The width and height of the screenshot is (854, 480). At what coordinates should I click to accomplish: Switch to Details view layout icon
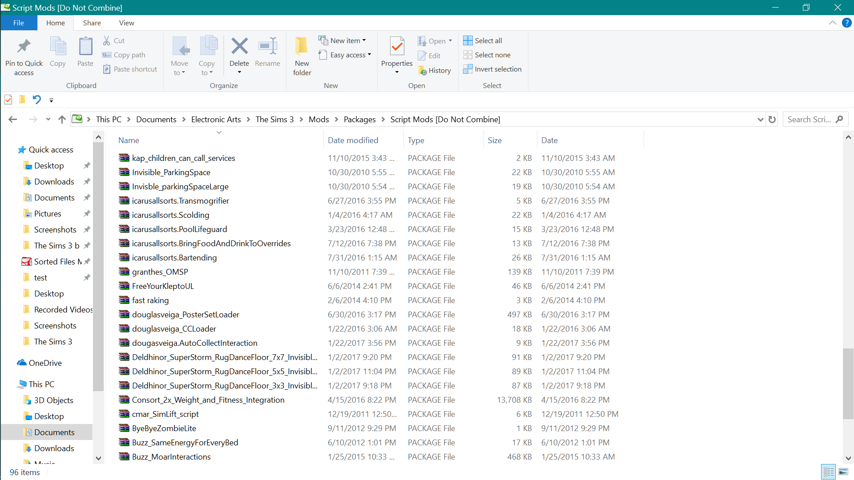[829, 472]
